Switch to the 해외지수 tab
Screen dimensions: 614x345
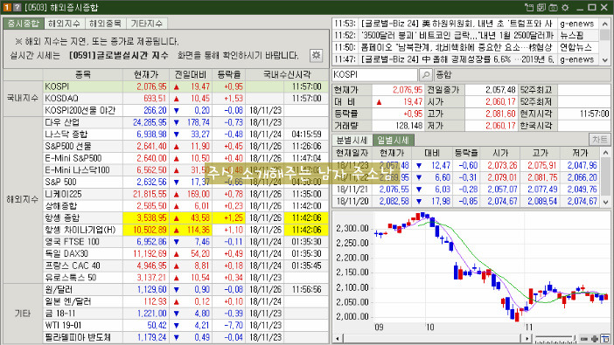(x=64, y=24)
